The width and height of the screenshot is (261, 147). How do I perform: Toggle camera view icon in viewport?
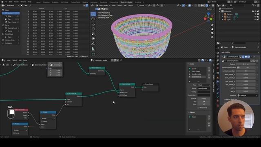pyautogui.click(x=212, y=33)
